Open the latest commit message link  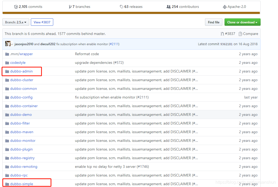pos(82,44)
